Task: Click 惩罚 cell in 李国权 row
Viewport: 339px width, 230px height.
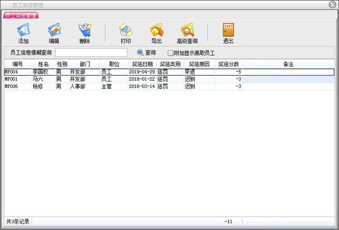Action: tap(170, 72)
